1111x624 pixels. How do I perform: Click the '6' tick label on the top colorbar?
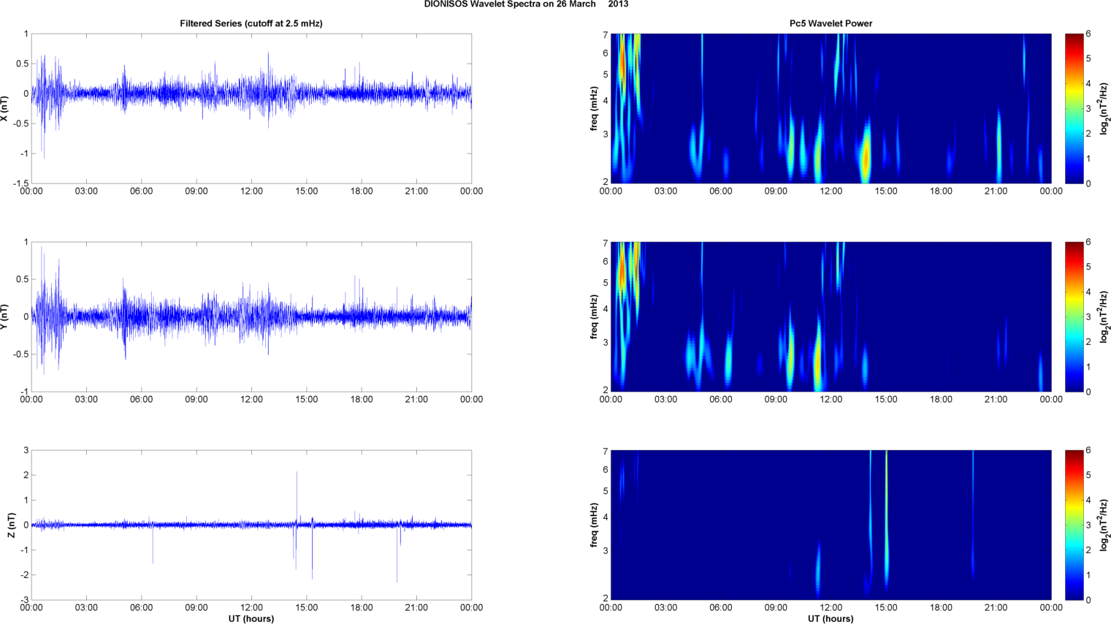1088,34
